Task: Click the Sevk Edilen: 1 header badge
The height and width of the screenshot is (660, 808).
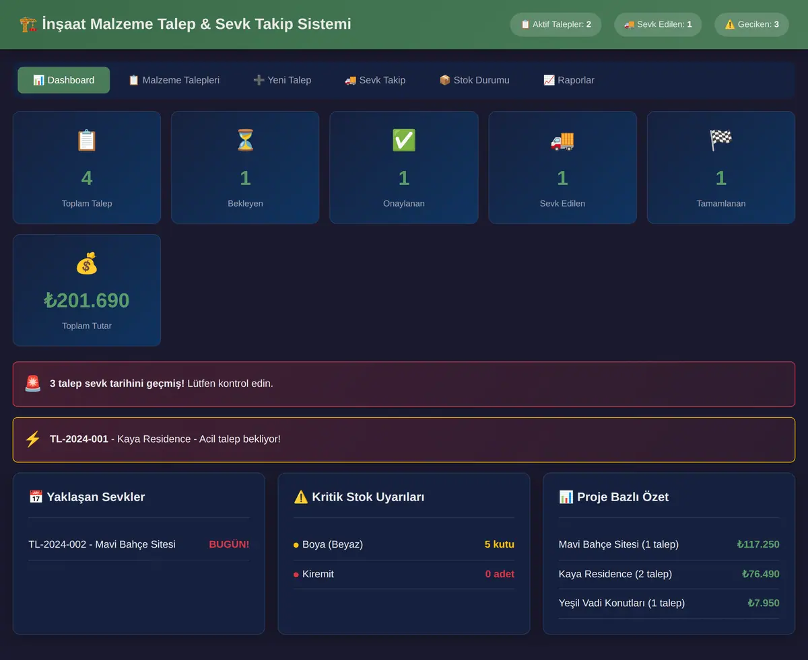Action: (x=658, y=24)
